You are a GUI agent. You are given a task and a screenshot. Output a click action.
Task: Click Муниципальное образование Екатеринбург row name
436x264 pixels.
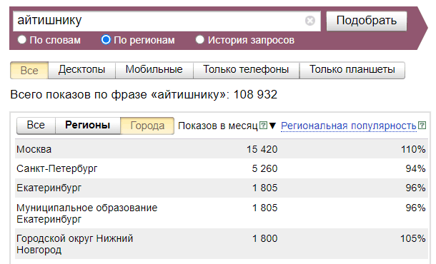(86, 213)
